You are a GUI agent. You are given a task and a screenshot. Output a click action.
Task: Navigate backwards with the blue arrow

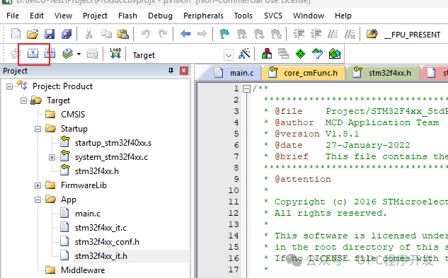185,34
